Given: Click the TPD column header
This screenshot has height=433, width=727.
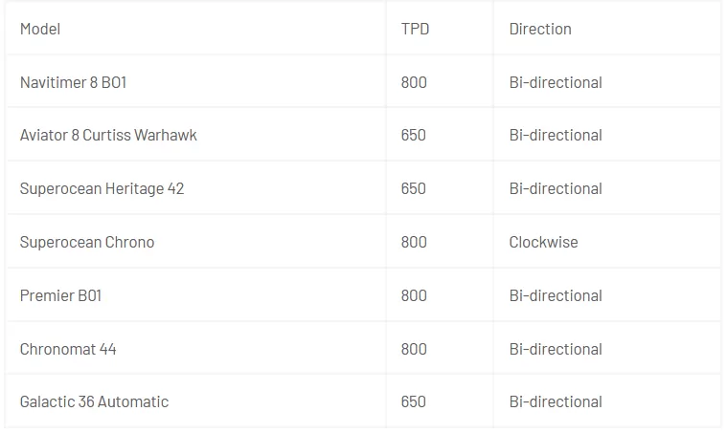Looking at the screenshot, I should [x=415, y=29].
